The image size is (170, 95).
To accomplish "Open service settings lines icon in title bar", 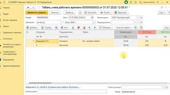I will point(158,2).
